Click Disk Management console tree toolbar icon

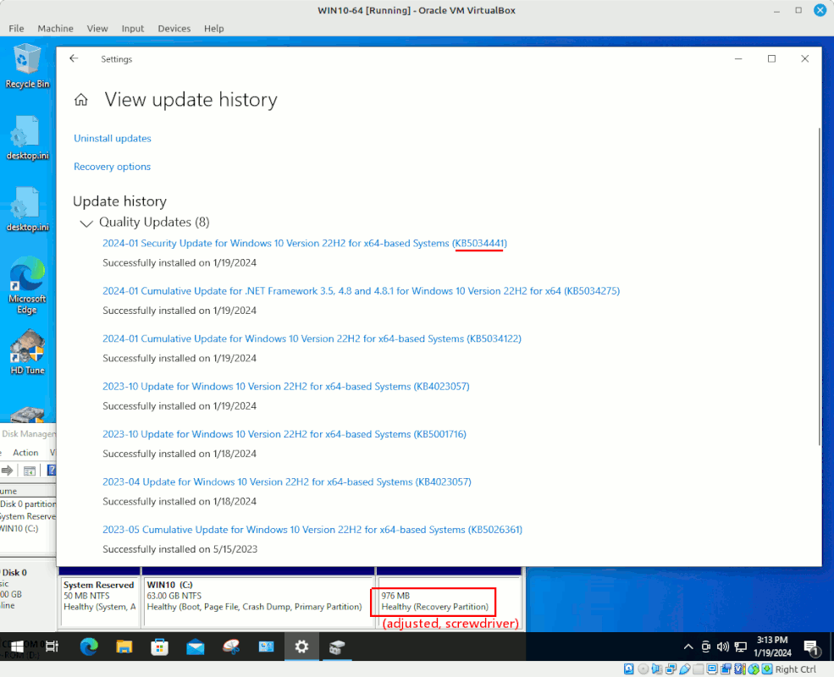[30, 471]
